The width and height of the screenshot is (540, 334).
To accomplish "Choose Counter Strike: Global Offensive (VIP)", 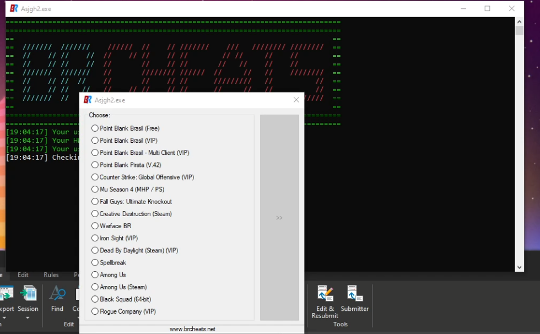I will point(143,177).
